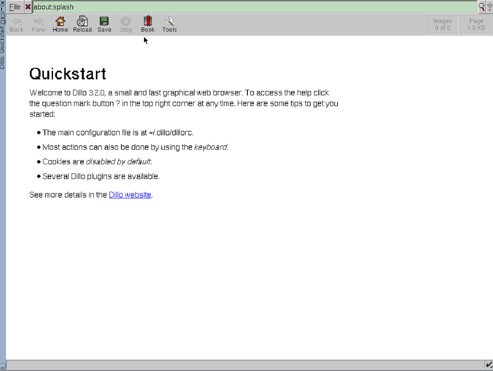
Task: Open help with the question mark icon
Action: [x=489, y=7]
